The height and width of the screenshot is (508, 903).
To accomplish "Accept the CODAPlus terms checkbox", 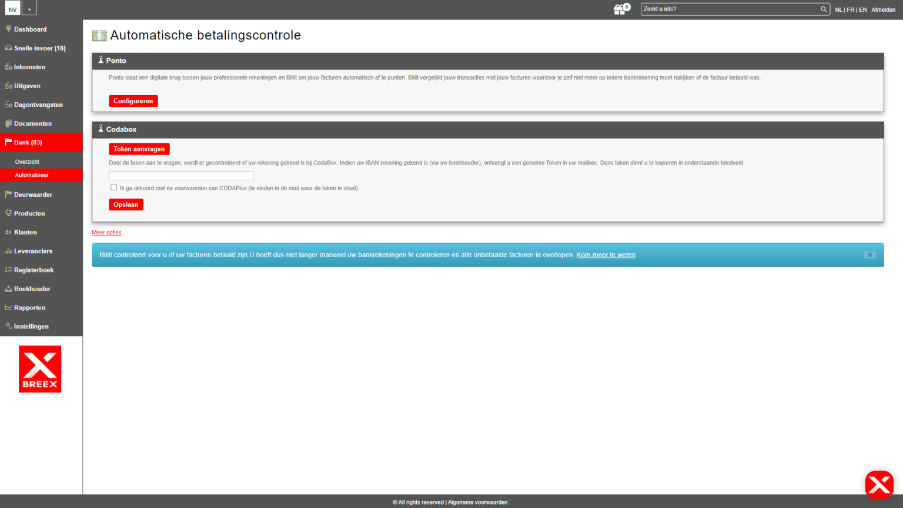I will tap(114, 187).
